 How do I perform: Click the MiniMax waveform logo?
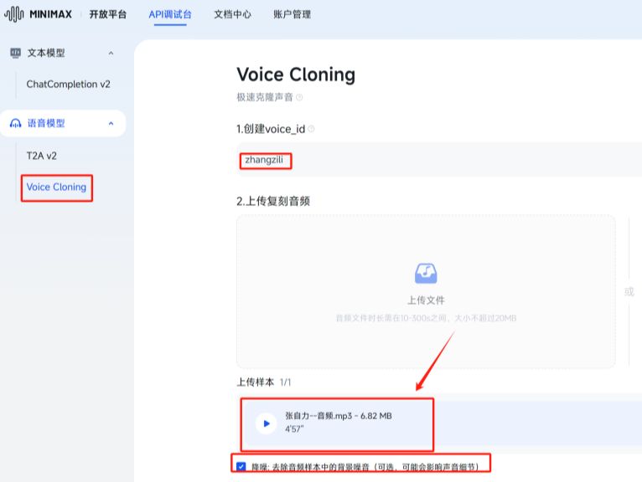[15, 14]
